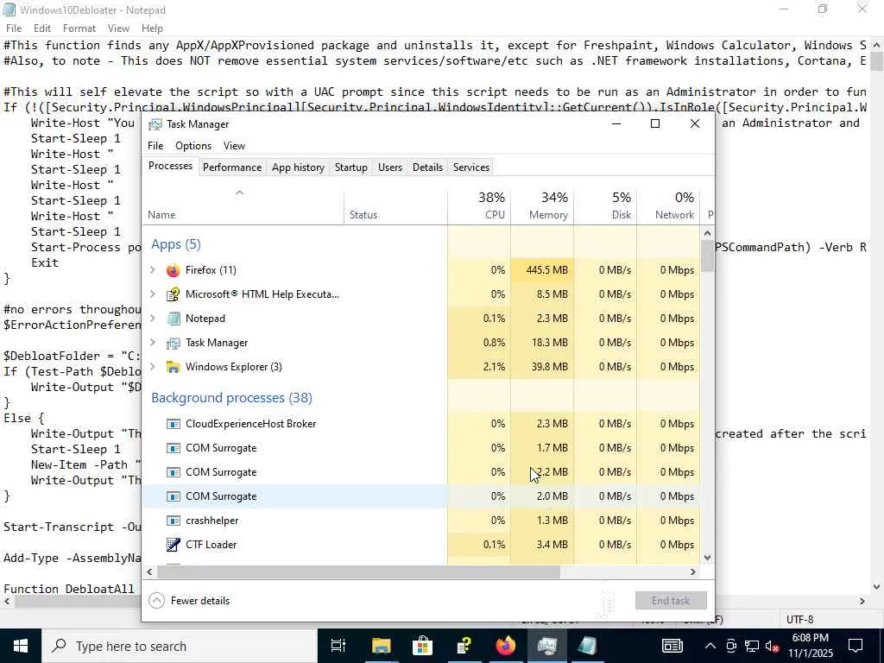Click the Windows Explorer process icon
This screenshot has width=884, height=663.
coord(173,367)
